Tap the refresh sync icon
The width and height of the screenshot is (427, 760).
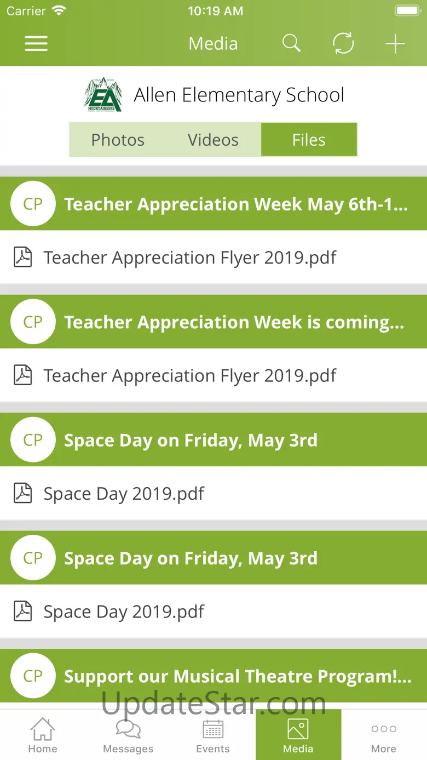click(x=343, y=44)
